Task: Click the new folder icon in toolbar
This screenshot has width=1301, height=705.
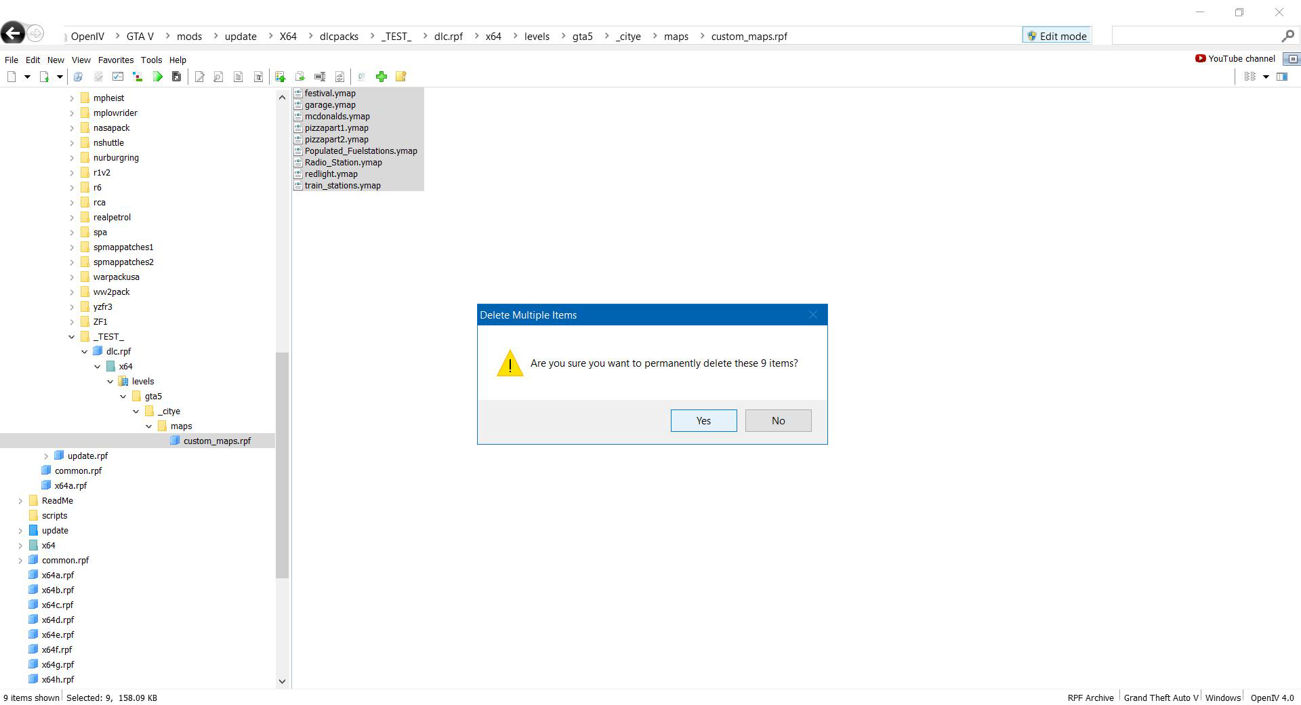Action: click(401, 77)
